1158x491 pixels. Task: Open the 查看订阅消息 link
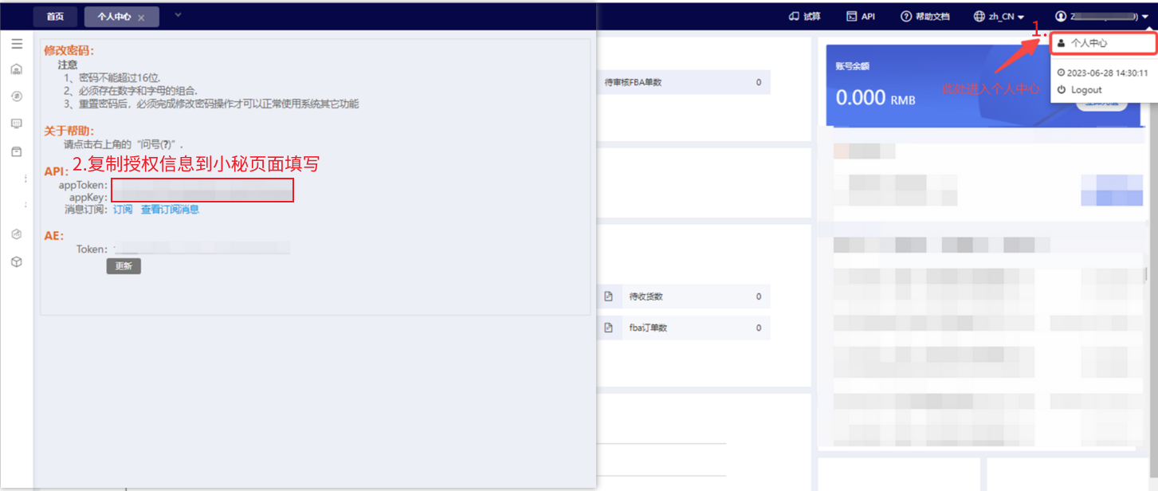pos(170,210)
